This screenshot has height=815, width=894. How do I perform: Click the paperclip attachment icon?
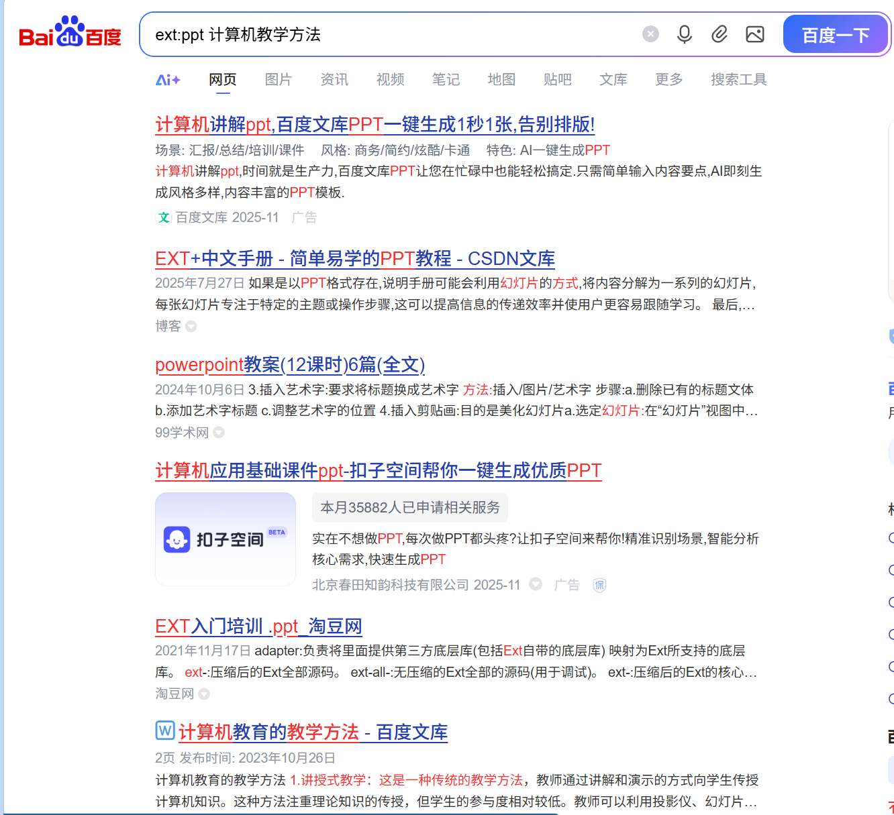pyautogui.click(x=719, y=34)
